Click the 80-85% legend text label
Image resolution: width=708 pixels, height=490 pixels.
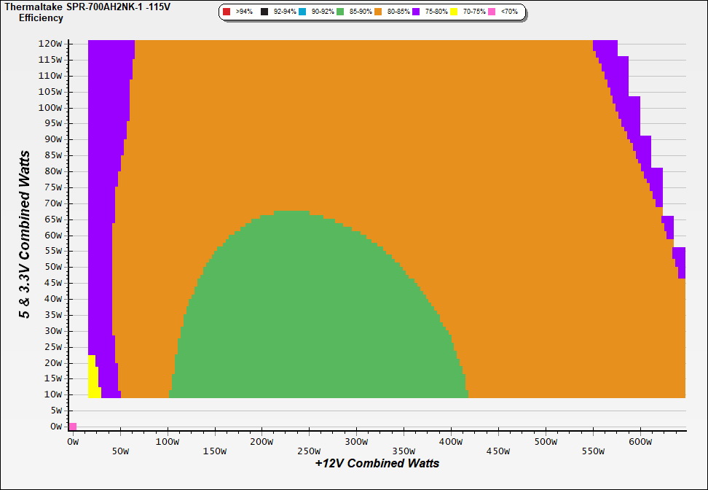pos(397,12)
